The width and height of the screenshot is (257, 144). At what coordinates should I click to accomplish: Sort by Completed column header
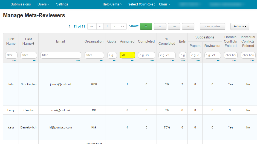[146, 41]
